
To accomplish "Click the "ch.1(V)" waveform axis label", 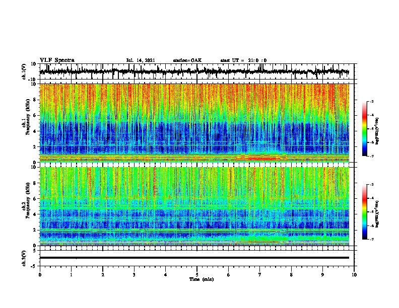I will (x=24, y=71).
